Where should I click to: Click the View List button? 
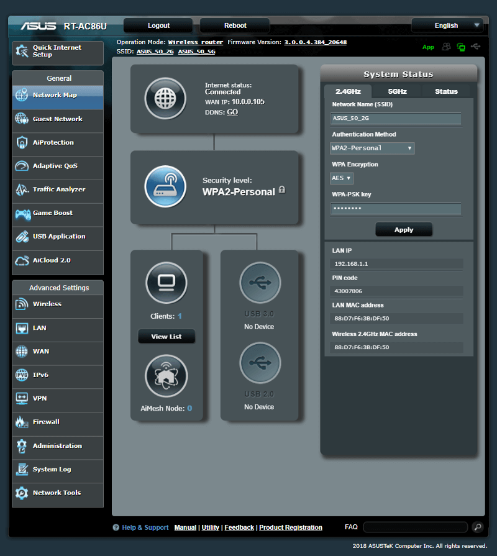coord(166,337)
